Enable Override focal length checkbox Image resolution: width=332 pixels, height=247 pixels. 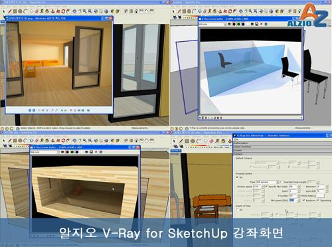282,182
